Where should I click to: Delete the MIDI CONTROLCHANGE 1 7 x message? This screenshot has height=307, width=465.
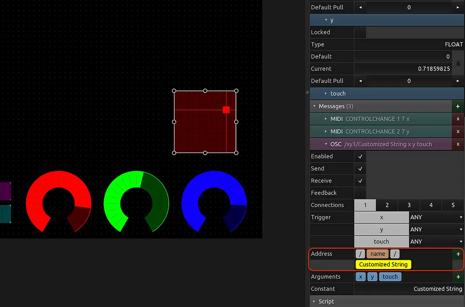coord(458,119)
